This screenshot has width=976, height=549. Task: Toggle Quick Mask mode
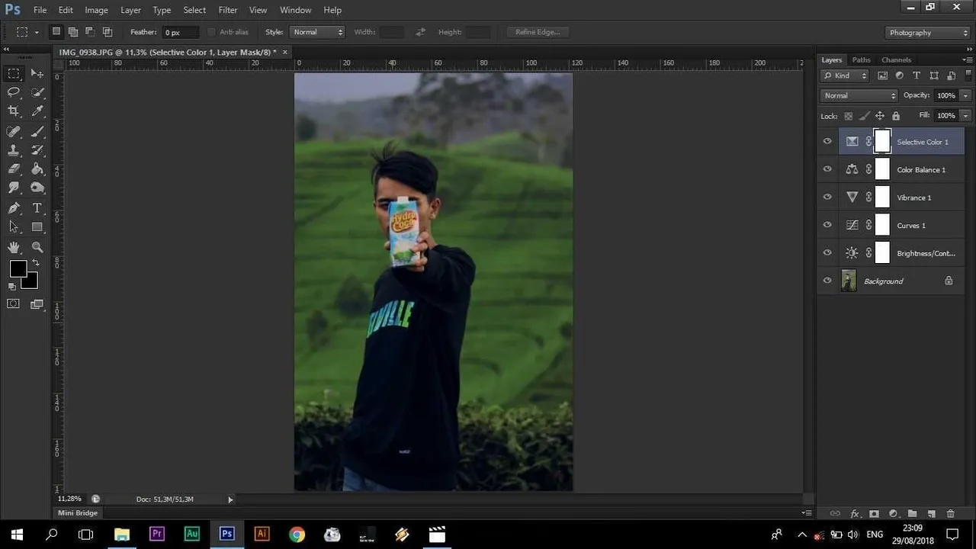(x=14, y=304)
